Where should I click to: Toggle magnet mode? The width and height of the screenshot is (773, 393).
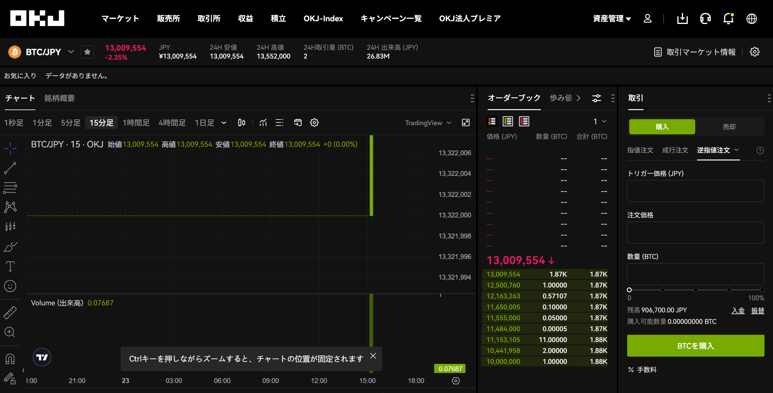point(10,359)
